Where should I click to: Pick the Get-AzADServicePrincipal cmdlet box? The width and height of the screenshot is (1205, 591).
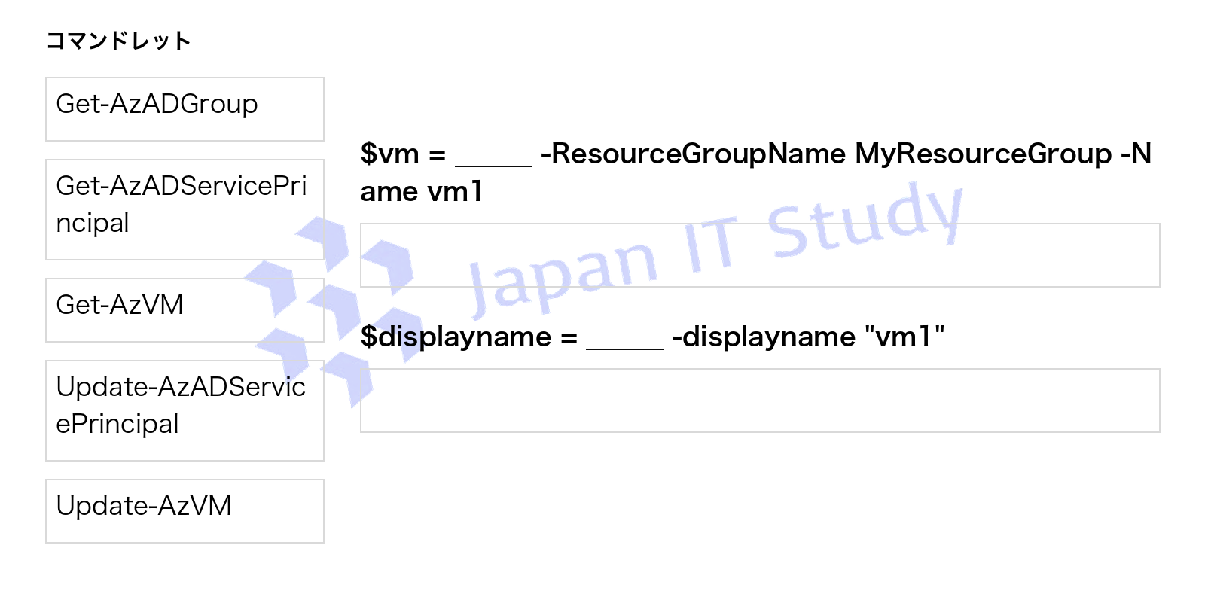pos(185,209)
